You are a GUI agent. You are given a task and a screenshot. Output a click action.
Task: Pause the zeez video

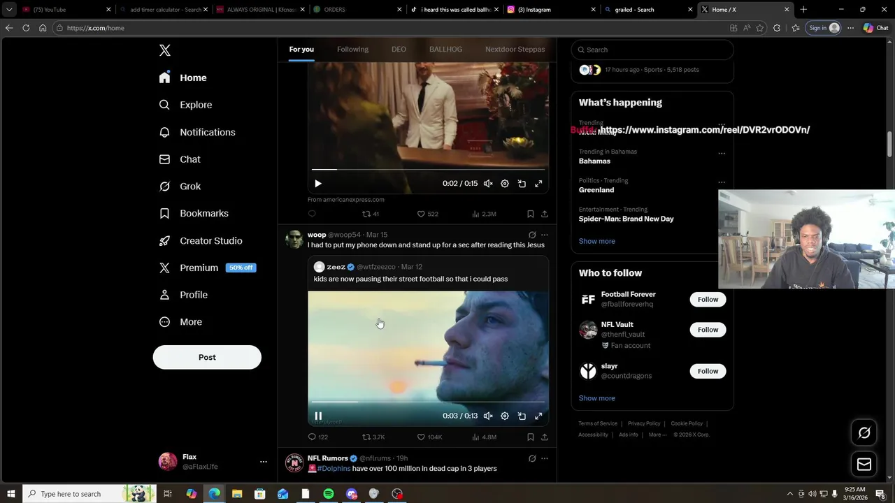click(318, 416)
